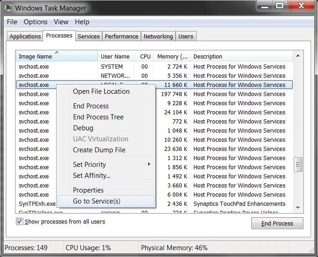Image resolution: width=318 pixels, height=257 pixels.
Task: Maximize the Task Manager window
Action: pyautogui.click(x=280, y=5)
